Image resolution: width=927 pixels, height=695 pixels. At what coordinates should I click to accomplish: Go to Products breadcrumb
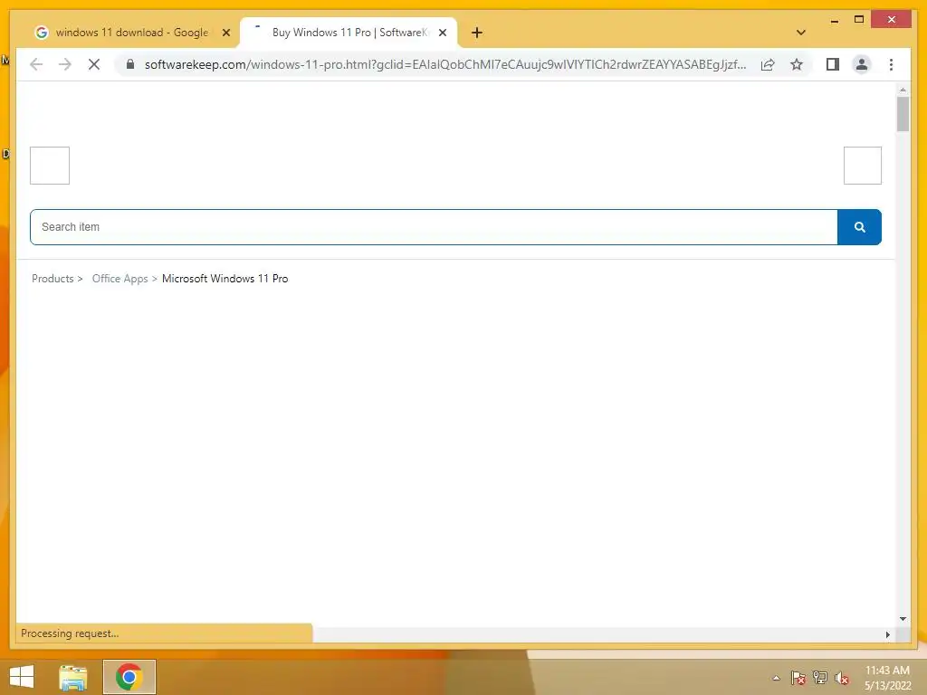[x=53, y=279]
